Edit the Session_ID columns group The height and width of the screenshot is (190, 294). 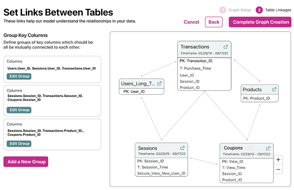(19, 110)
